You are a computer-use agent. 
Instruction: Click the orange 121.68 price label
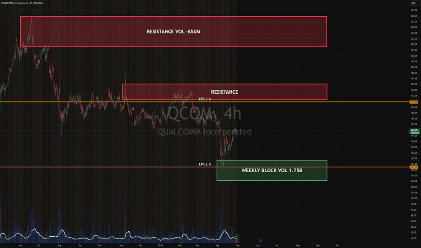[414, 167]
